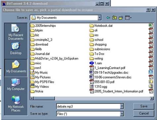Screen dimensions: 157x120
Task: Select the 10-06-commentsSteven.doc file
Action: click(110, 77)
